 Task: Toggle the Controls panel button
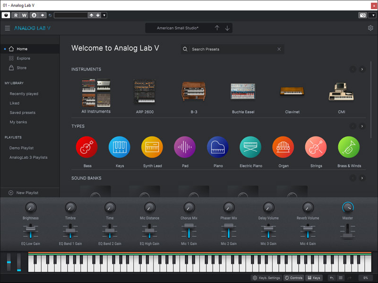coord(293,278)
